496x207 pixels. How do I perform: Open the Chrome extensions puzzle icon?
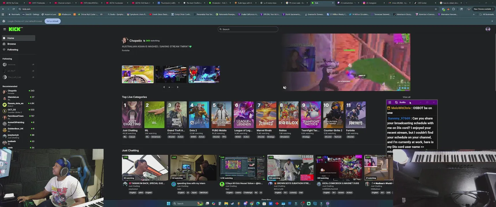coord(453,9)
